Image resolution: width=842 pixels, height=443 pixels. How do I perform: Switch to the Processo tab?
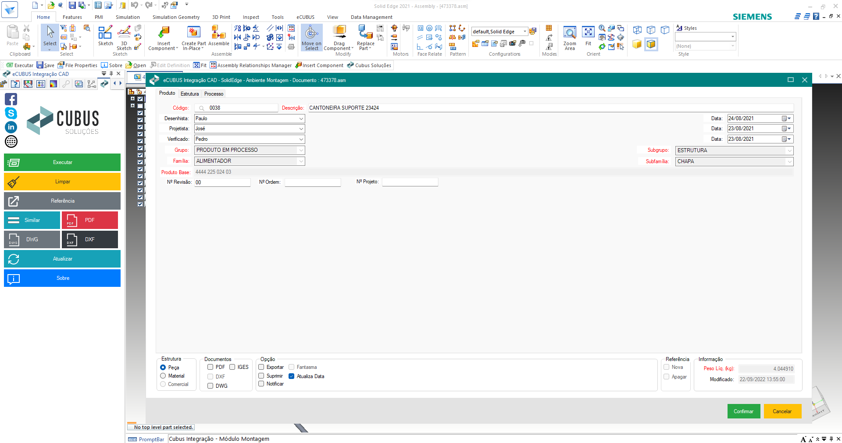(214, 94)
